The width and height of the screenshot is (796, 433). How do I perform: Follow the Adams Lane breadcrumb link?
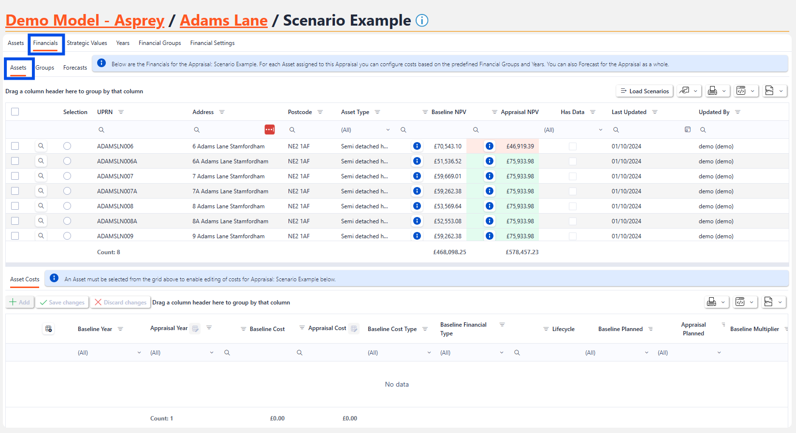coord(224,21)
